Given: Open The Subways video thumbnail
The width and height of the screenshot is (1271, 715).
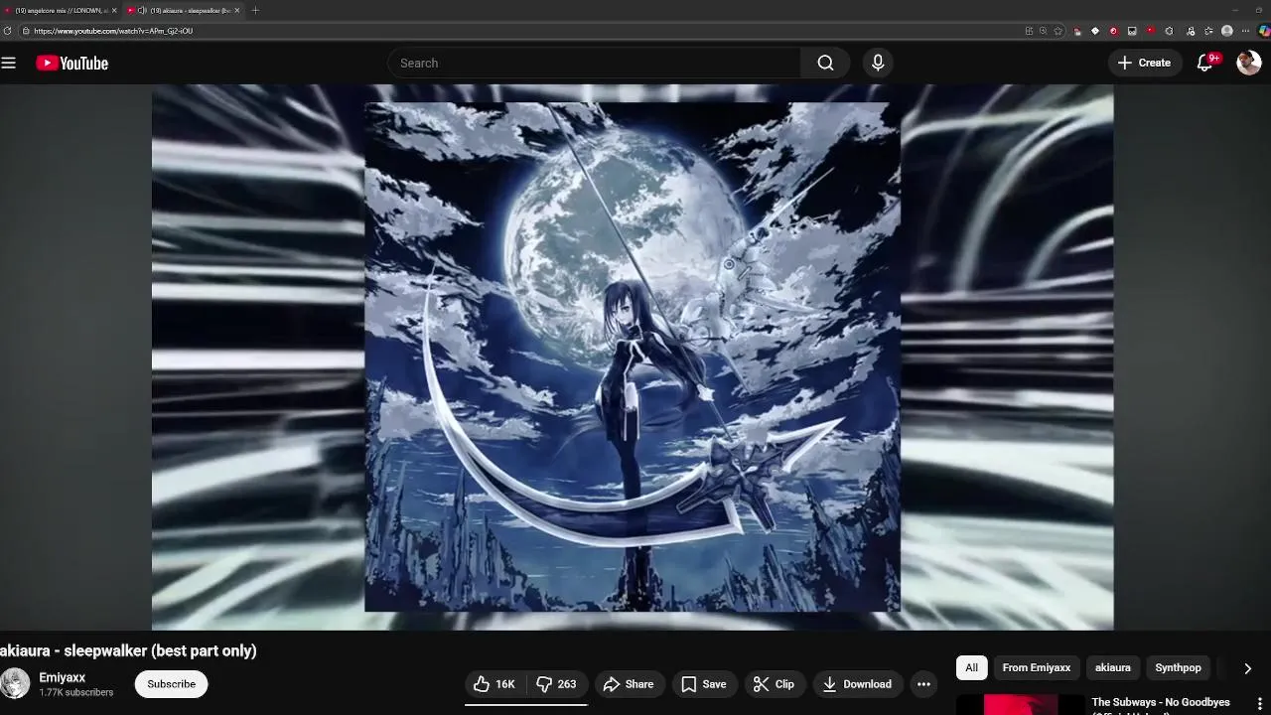Looking at the screenshot, I should pyautogui.click(x=1020, y=704).
